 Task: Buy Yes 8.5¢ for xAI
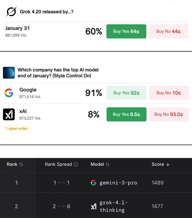coord(126,114)
